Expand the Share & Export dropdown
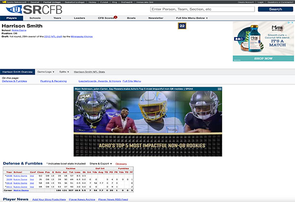Image resolution: width=295 pixels, height=202 pixels. coord(101,164)
